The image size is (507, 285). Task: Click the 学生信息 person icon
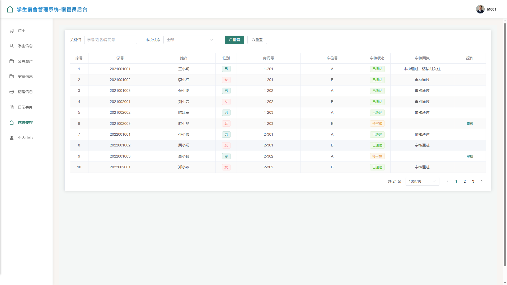point(12,46)
